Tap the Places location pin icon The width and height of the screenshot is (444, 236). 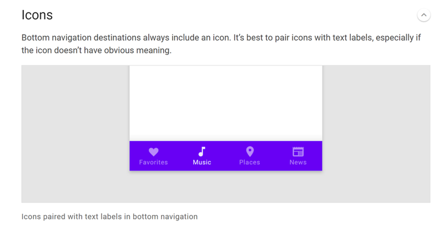pyautogui.click(x=250, y=152)
